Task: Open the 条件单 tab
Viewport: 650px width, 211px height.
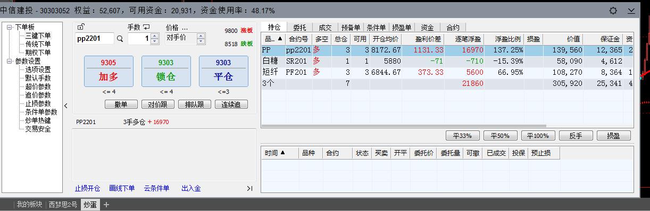Action: [376, 28]
